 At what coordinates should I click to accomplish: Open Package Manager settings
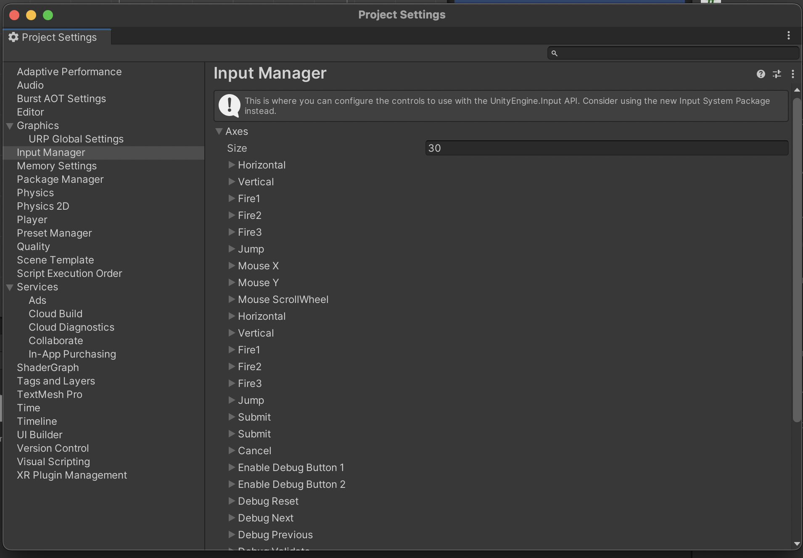60,179
